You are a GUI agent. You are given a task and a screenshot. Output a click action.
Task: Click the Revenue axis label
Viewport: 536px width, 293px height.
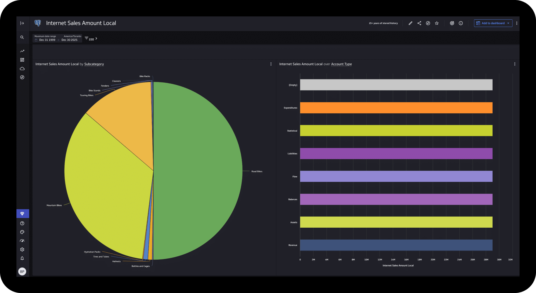click(293, 245)
